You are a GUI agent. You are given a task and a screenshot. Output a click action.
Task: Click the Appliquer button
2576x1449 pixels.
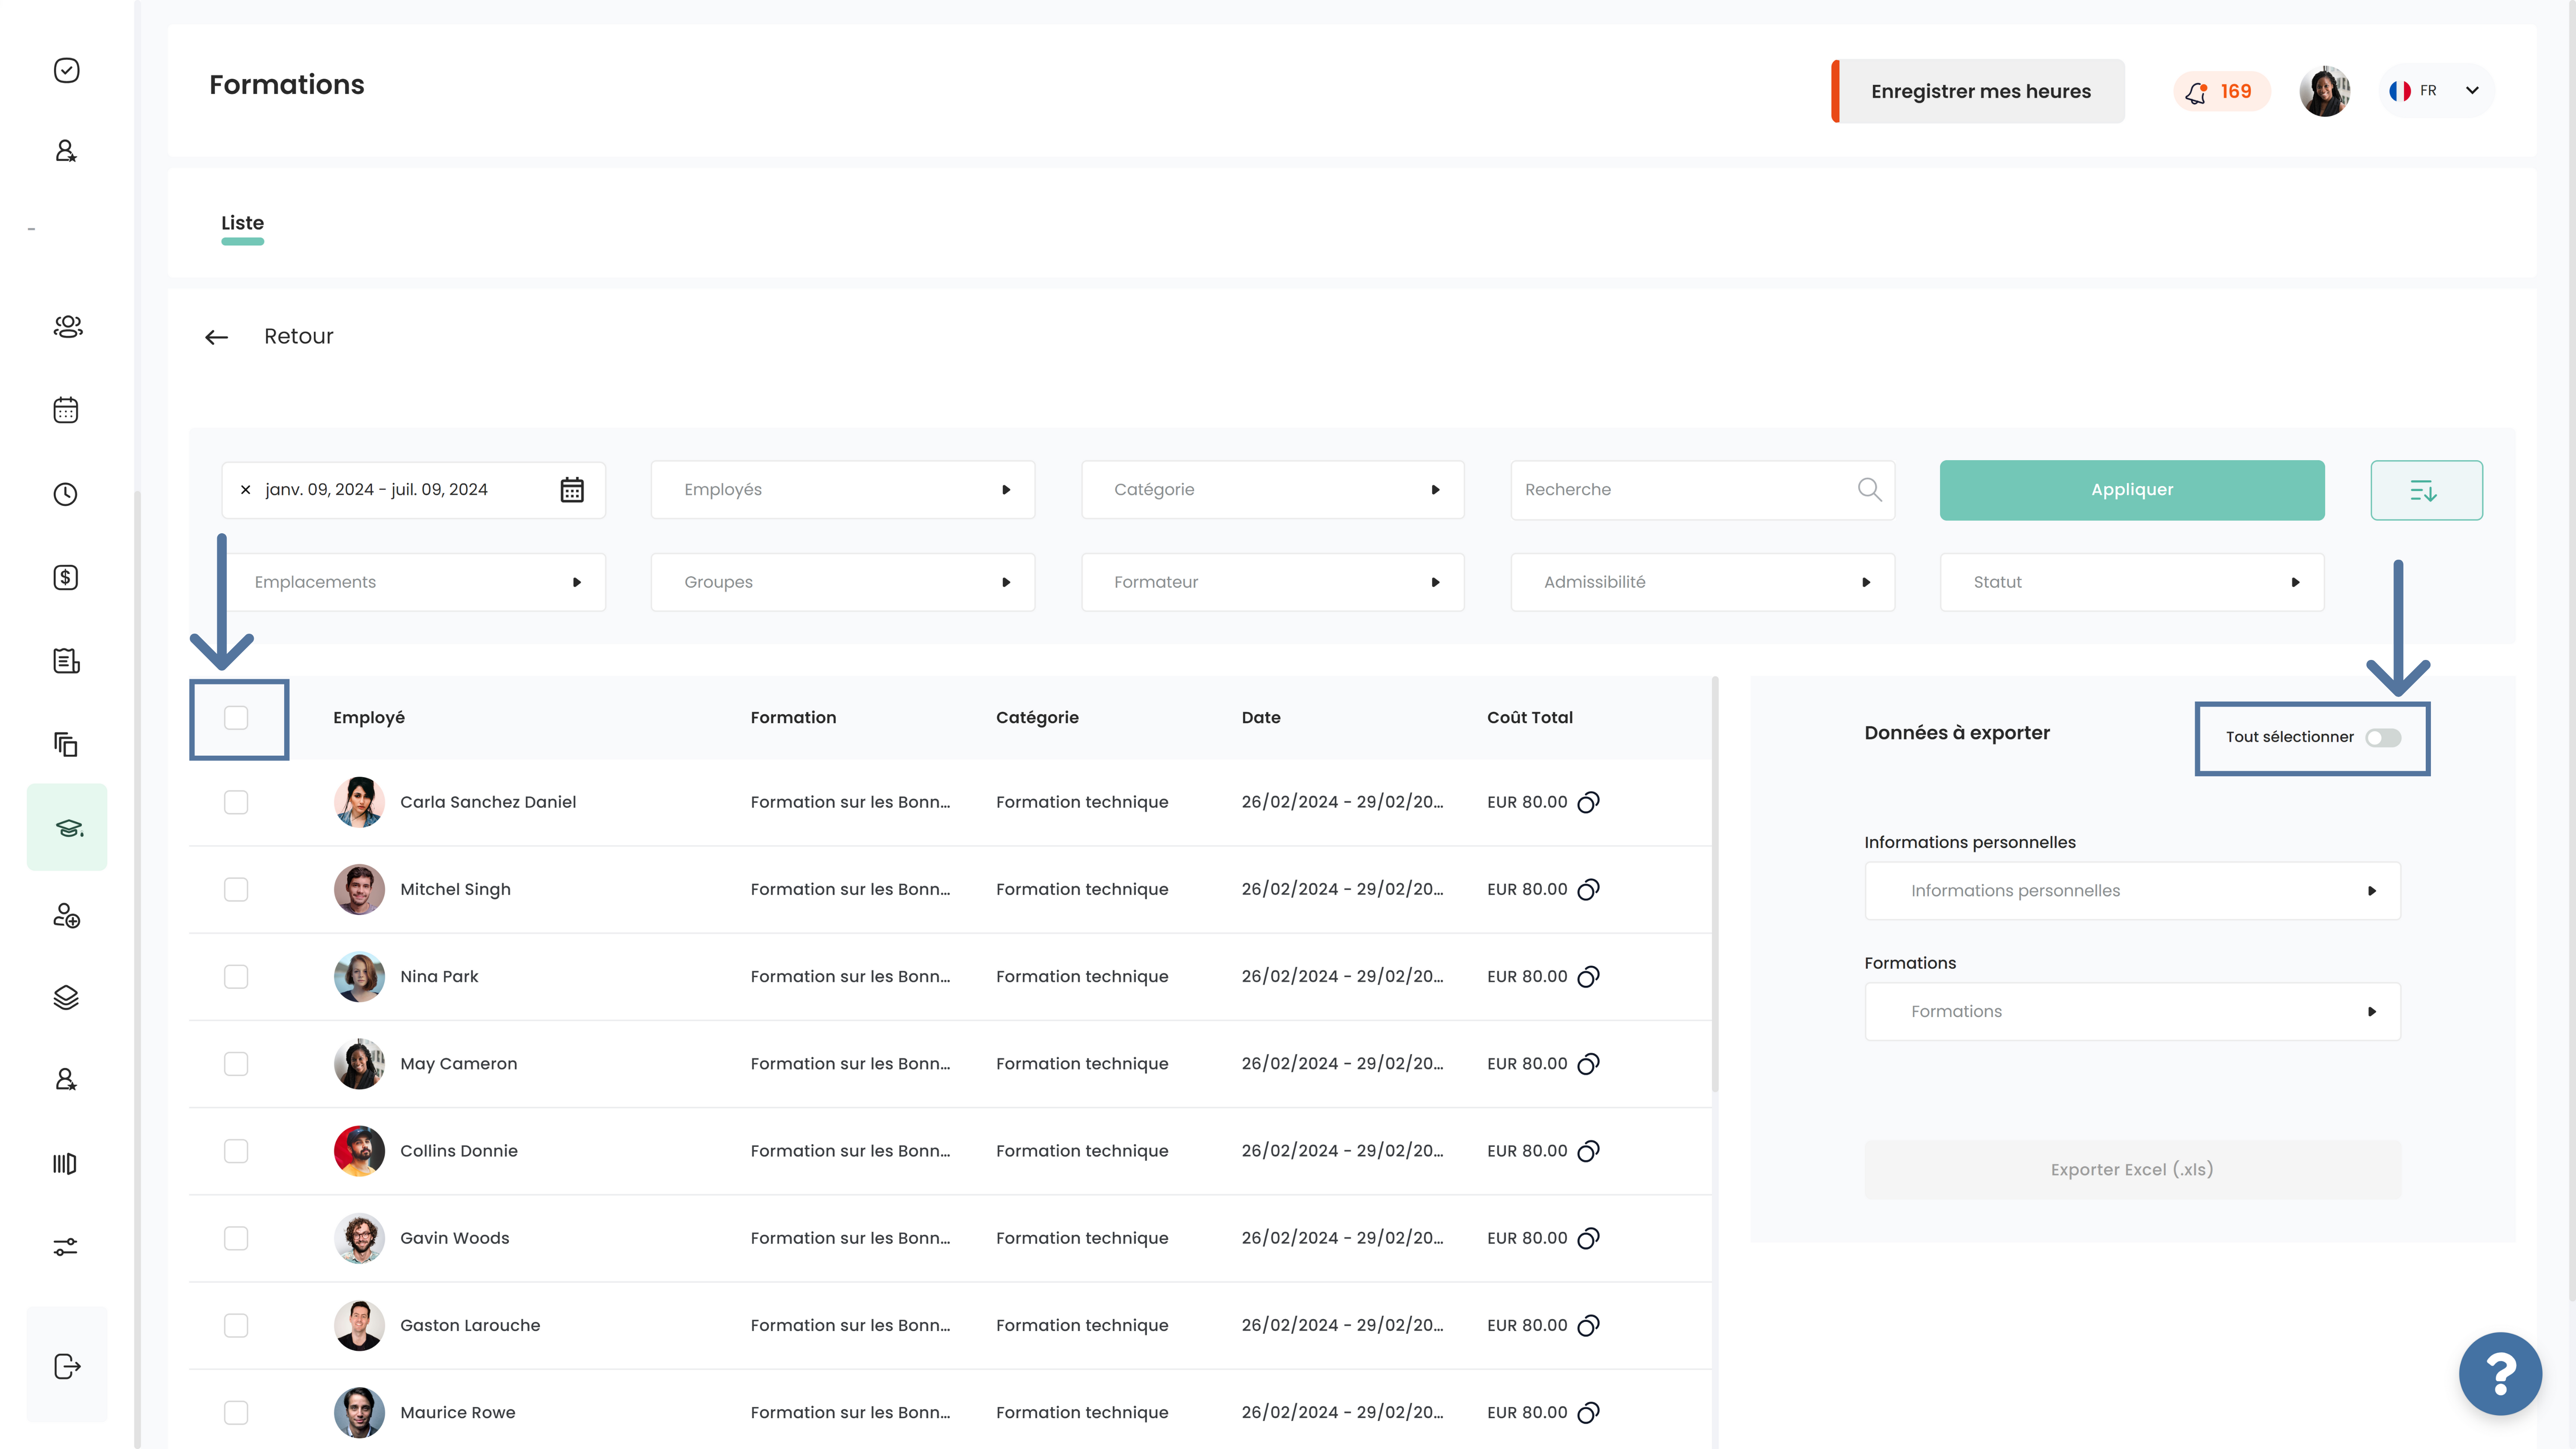click(2132, 490)
